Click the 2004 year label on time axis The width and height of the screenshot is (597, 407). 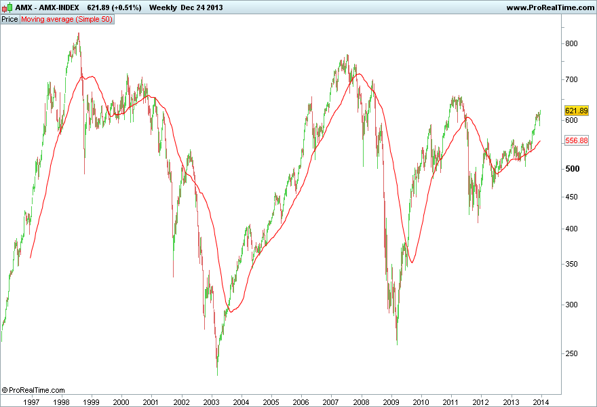click(x=241, y=402)
